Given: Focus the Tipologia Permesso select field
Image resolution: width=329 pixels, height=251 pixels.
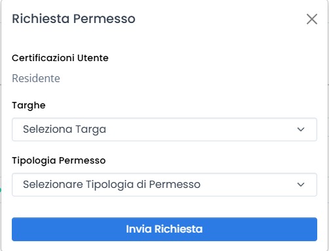Looking at the screenshot, I should pos(164,185).
